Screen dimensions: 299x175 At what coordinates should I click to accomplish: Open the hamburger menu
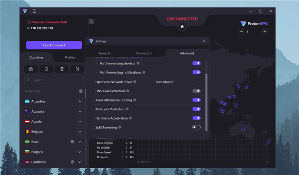pyautogui.click(x=34, y=11)
